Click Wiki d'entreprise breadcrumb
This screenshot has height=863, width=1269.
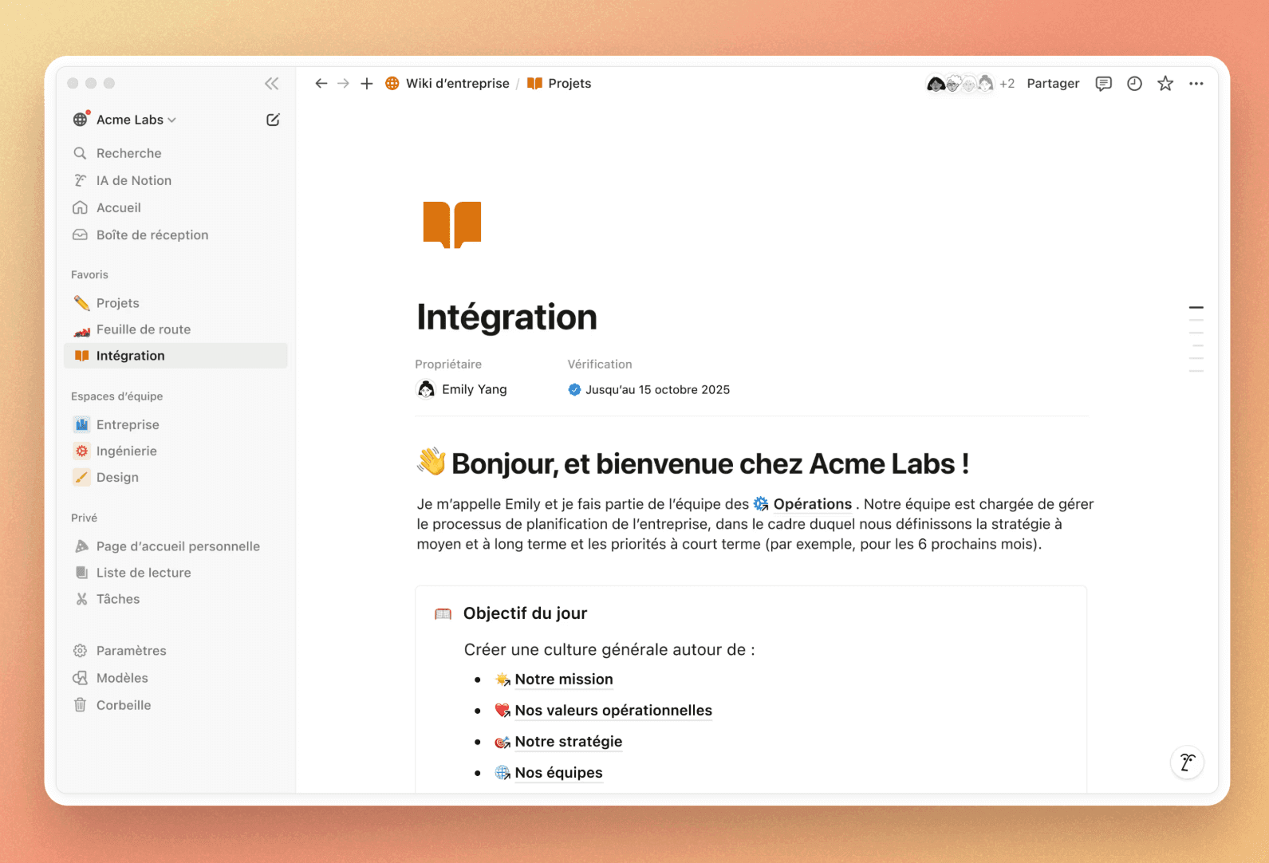tap(447, 84)
